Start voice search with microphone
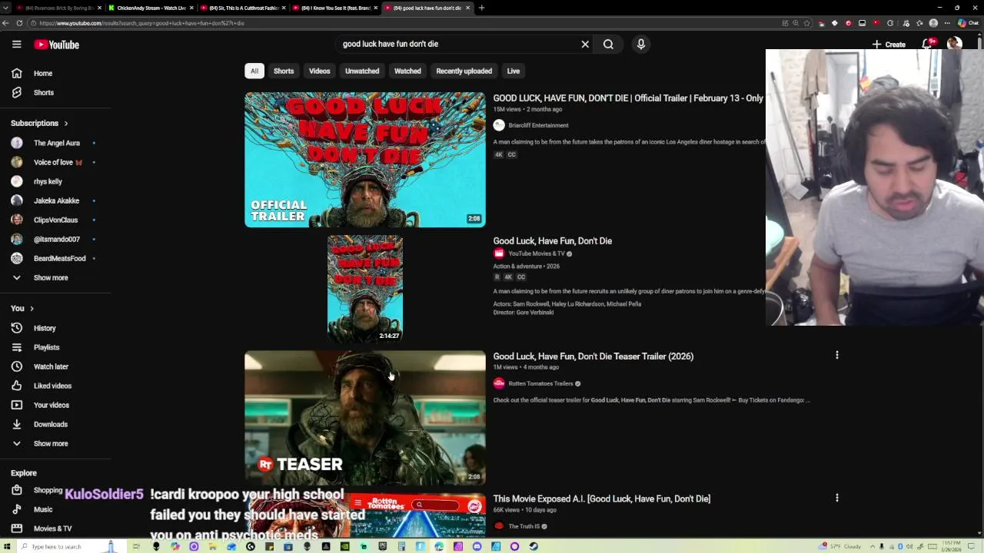Viewport: 984px width, 553px height. coord(641,44)
